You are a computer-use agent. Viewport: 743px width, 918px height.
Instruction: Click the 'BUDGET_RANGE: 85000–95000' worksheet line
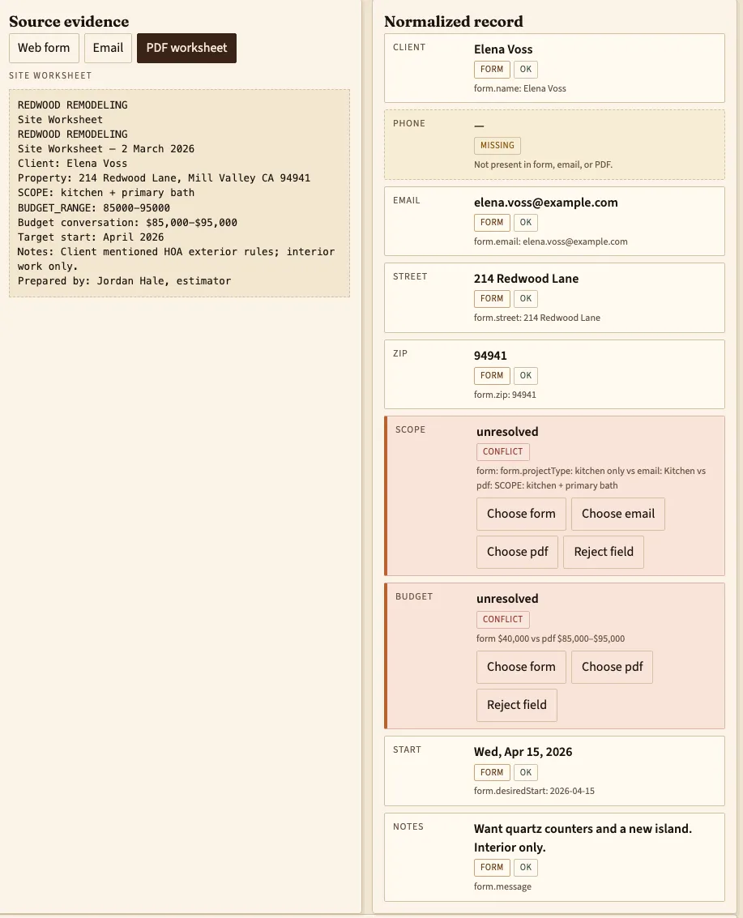click(94, 208)
